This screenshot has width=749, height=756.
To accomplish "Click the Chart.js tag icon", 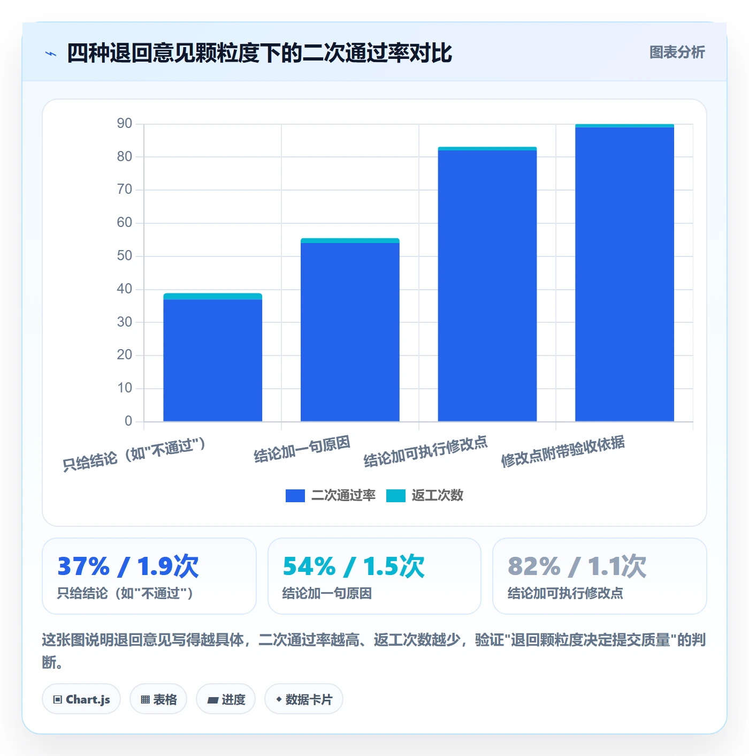I will [58, 699].
